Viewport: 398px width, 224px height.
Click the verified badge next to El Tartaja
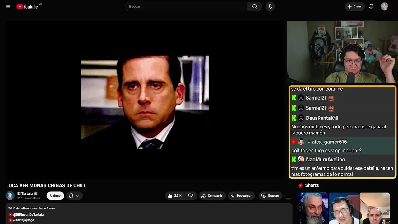click(x=35, y=194)
